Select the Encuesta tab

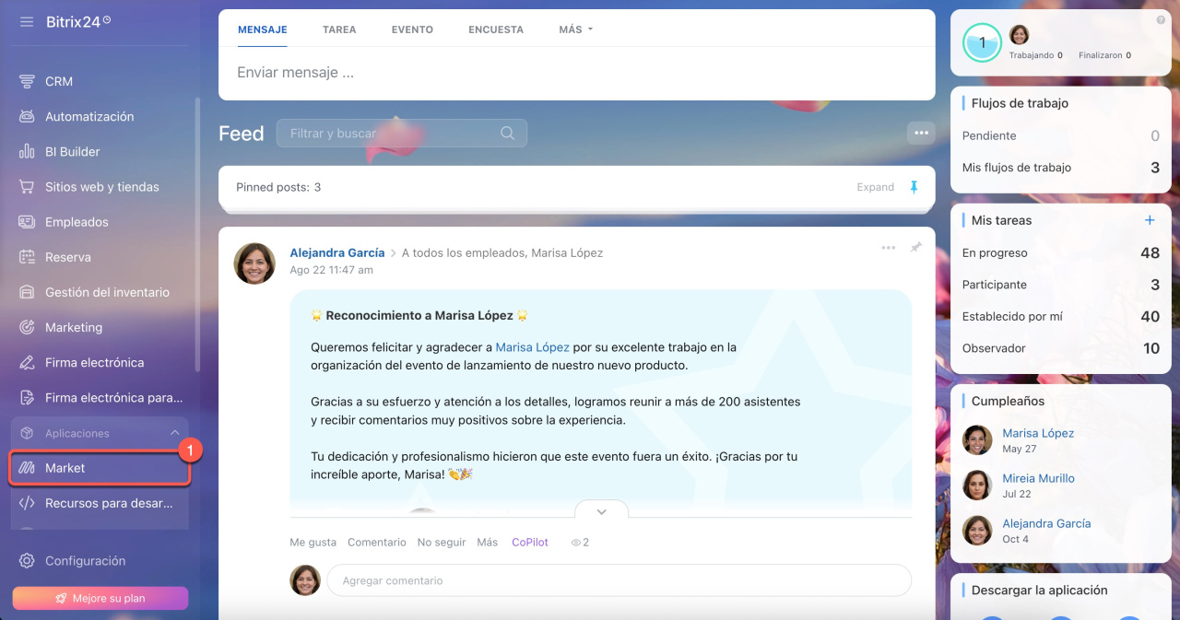pyautogui.click(x=495, y=29)
